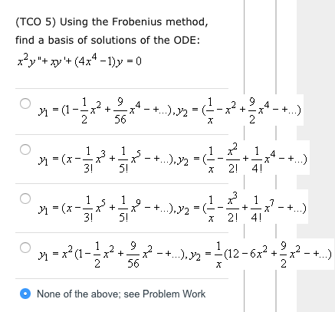
Task: Pick the radio option with x − x⁵/3! series
Action: tap(25, 199)
